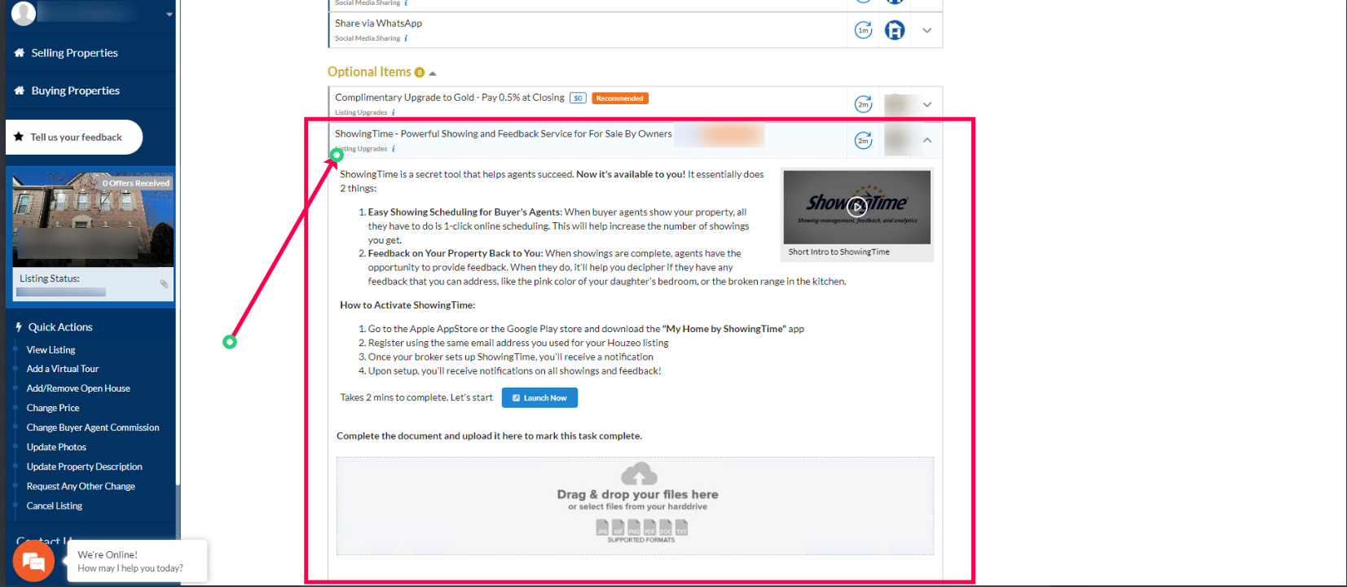The image size is (1347, 587).
Task: Click the Optional Items count badge
Action: pyautogui.click(x=420, y=72)
